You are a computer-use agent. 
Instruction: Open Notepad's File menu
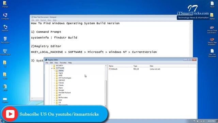tap(33, 20)
